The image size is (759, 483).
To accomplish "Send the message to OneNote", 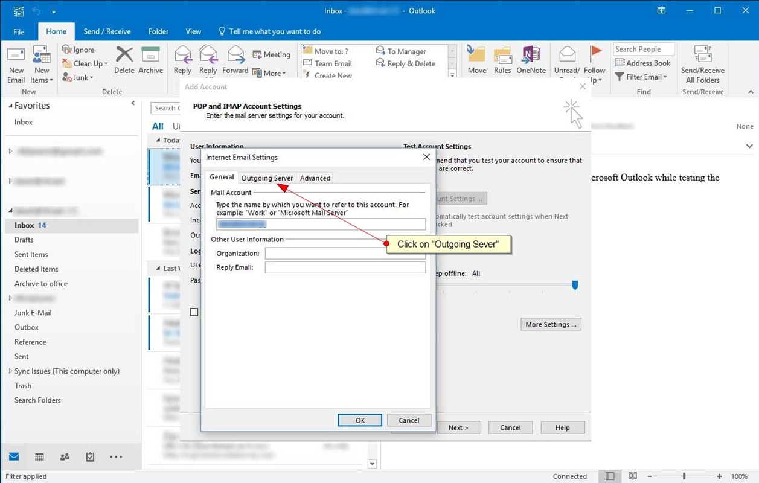I will tap(531, 60).
